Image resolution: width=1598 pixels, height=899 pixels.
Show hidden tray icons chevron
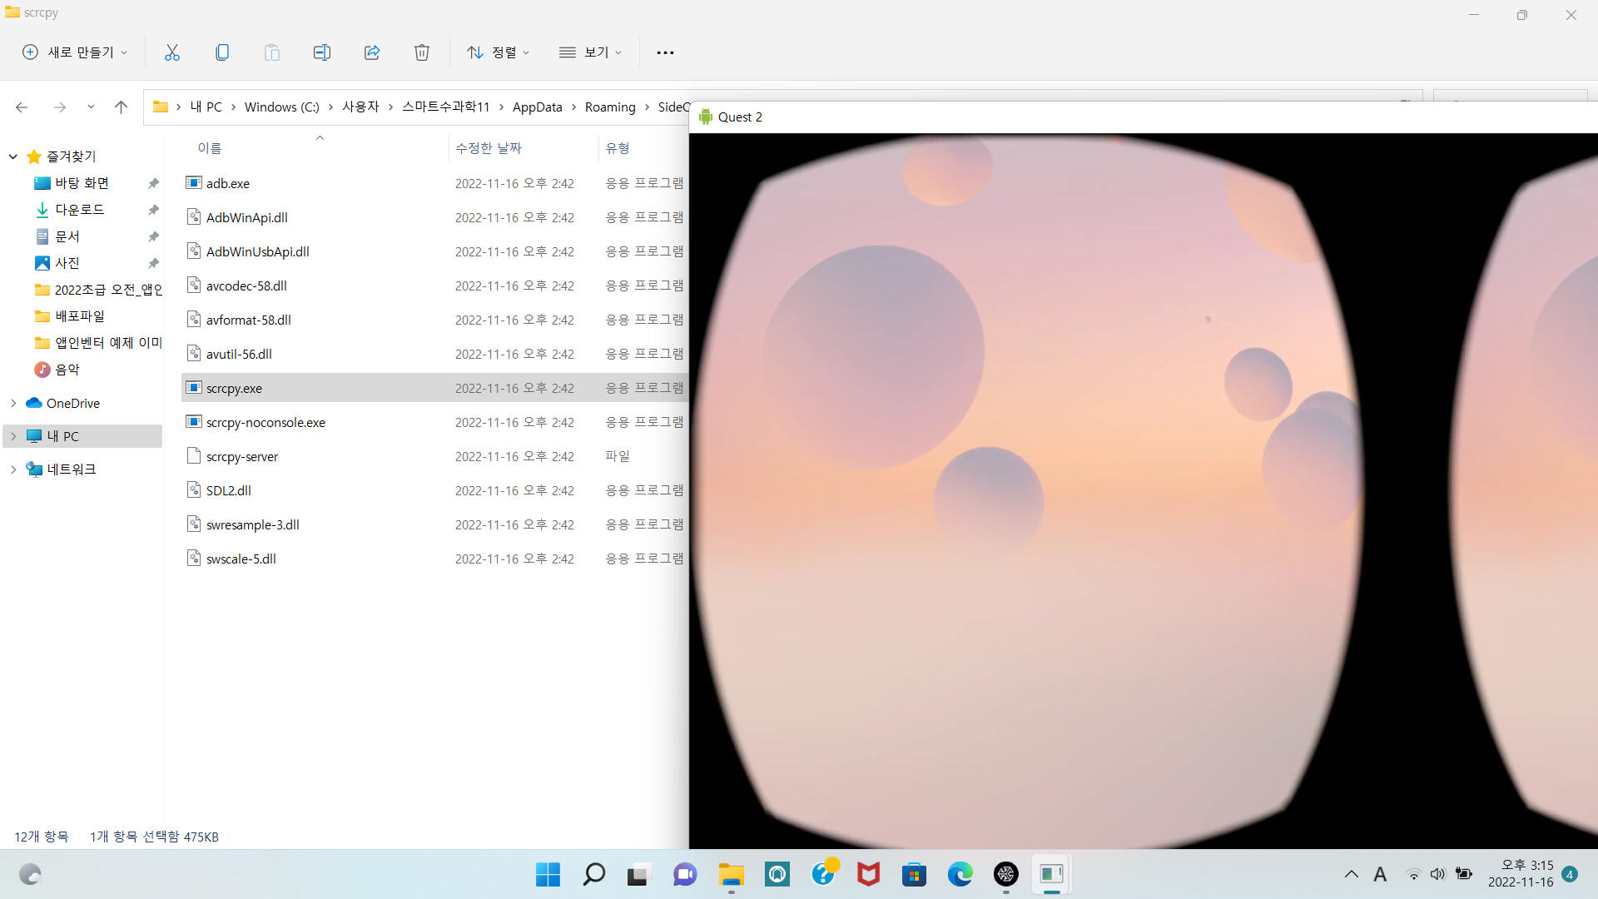tap(1351, 874)
